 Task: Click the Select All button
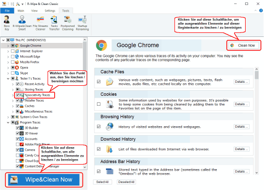(102, 182)
